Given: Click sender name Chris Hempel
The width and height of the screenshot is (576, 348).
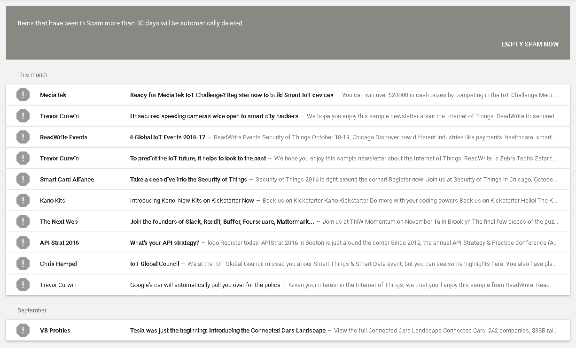Looking at the screenshot, I should click(58, 264).
